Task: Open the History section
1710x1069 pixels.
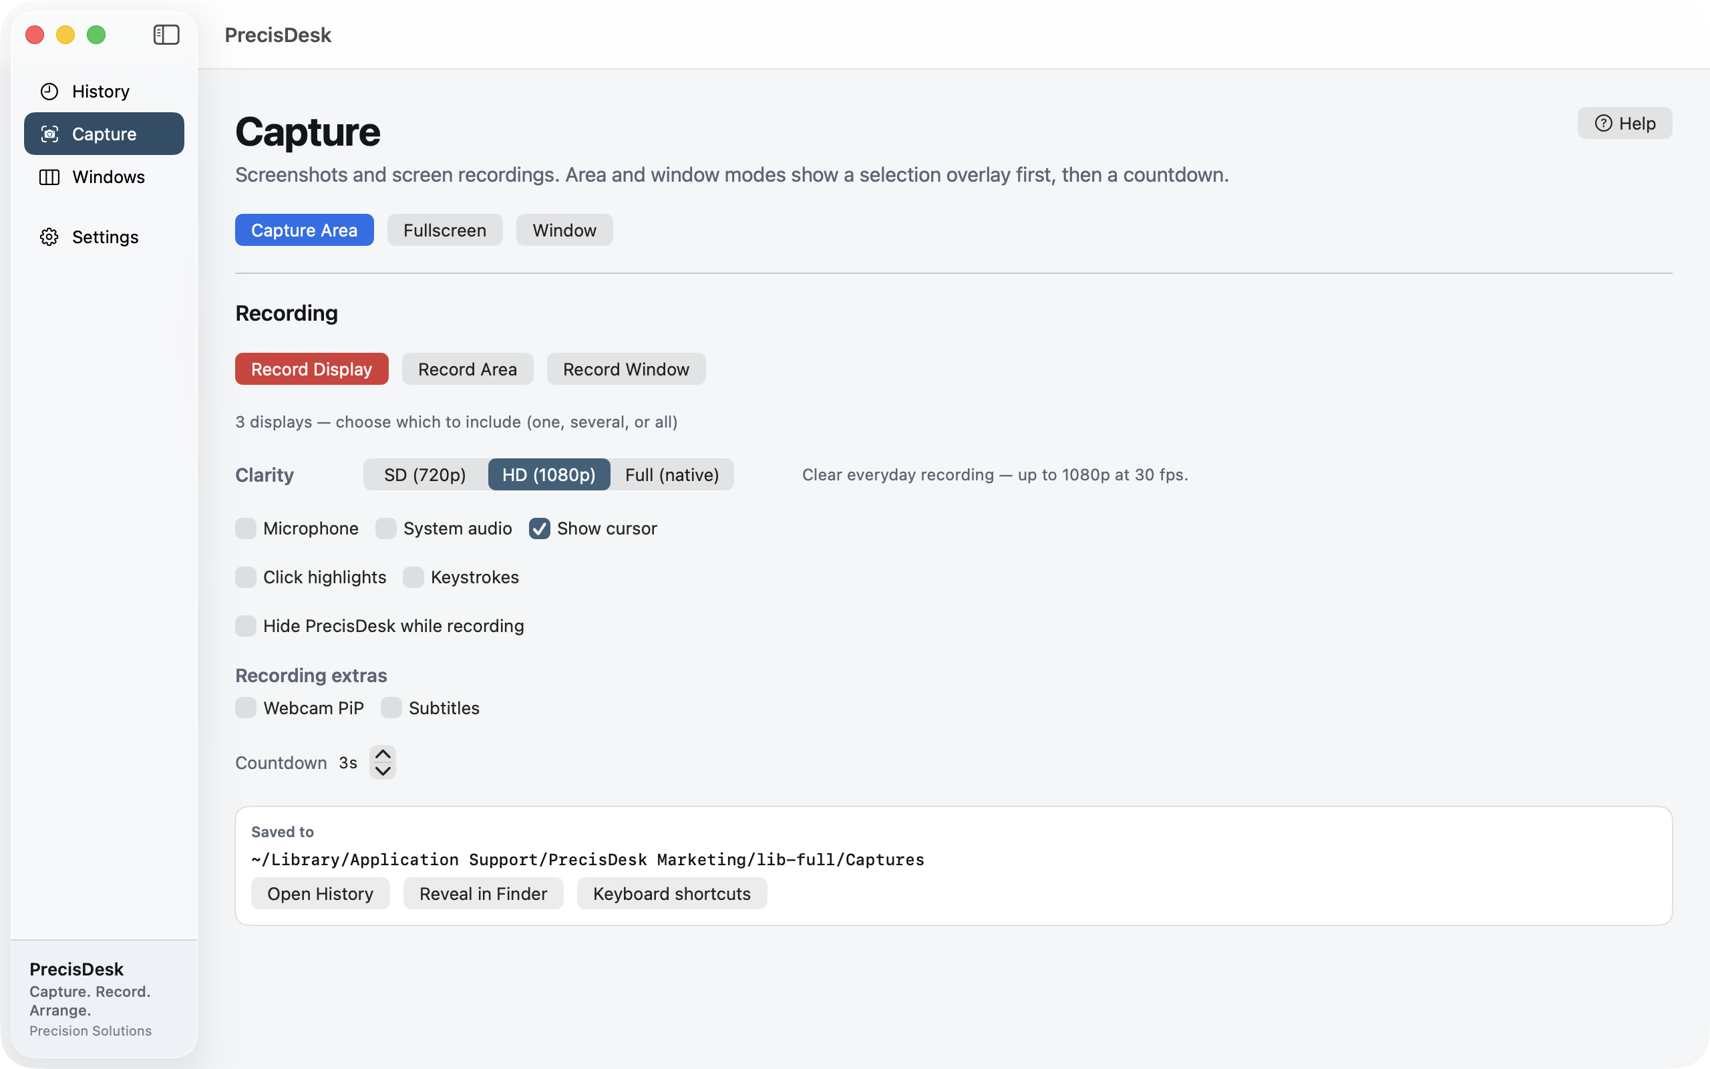Action: (104, 92)
